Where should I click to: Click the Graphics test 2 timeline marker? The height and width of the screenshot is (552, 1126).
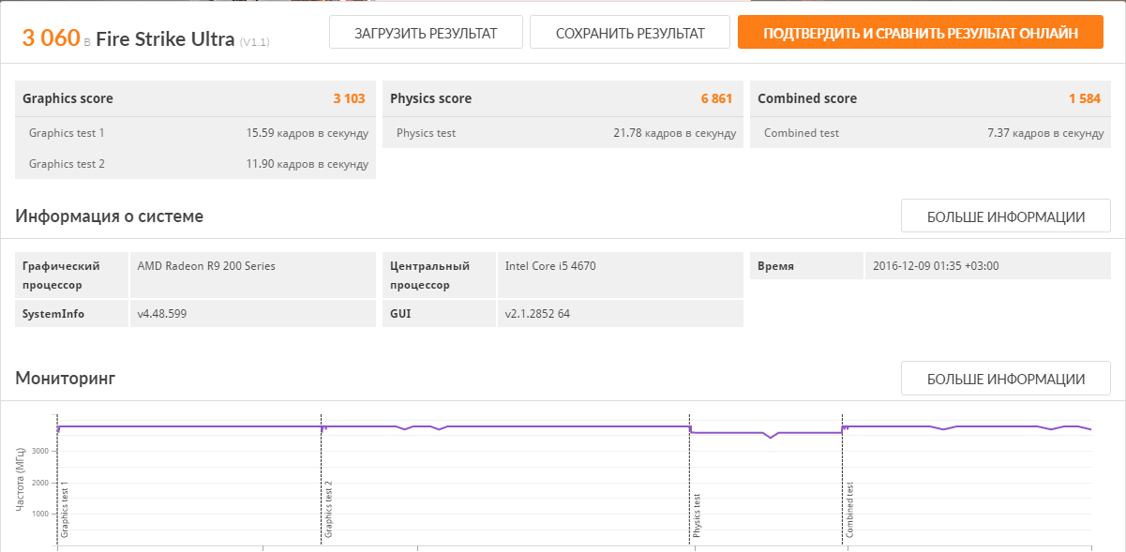(x=328, y=511)
